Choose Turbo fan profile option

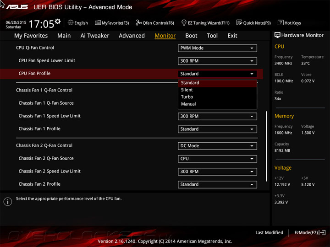pyautogui.click(x=217, y=97)
